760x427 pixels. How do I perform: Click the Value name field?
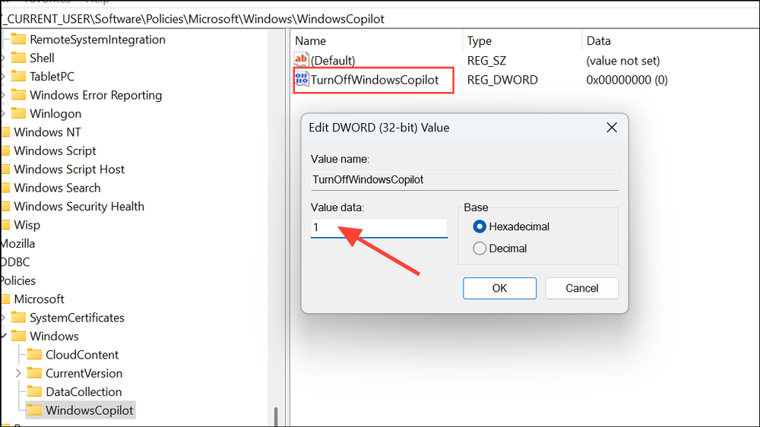pyautogui.click(x=464, y=180)
